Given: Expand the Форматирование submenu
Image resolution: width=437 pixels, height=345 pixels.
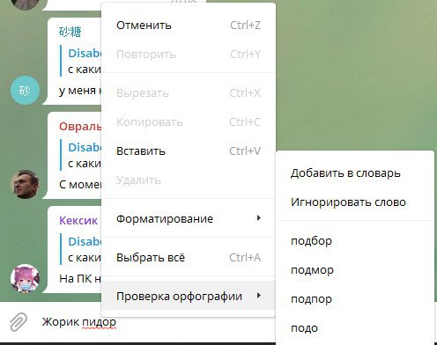Looking at the screenshot, I should 189,218.
